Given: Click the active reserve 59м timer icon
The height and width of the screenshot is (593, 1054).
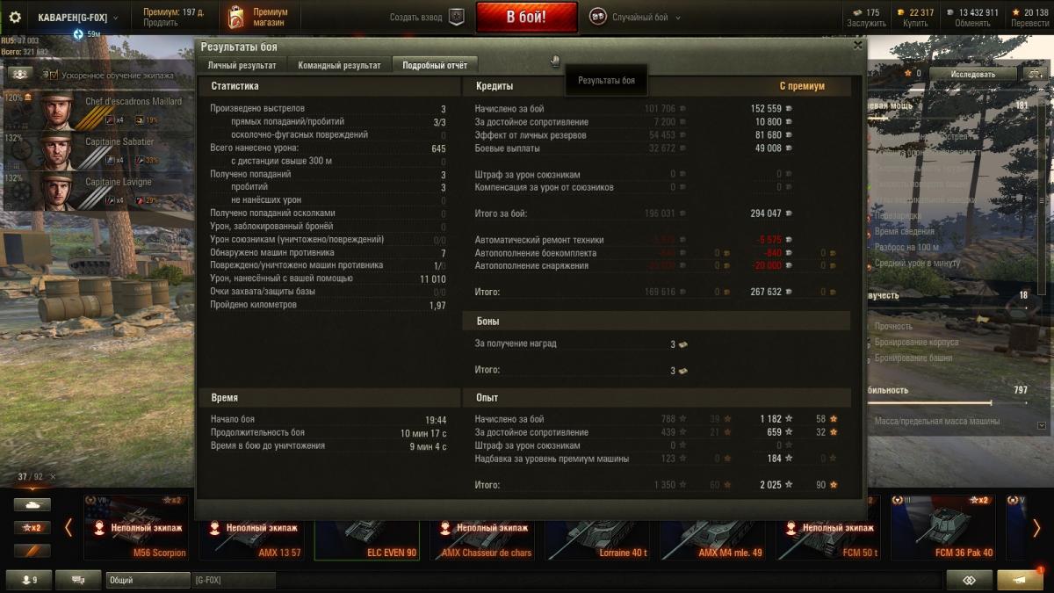Looking at the screenshot, I should coord(78,34).
